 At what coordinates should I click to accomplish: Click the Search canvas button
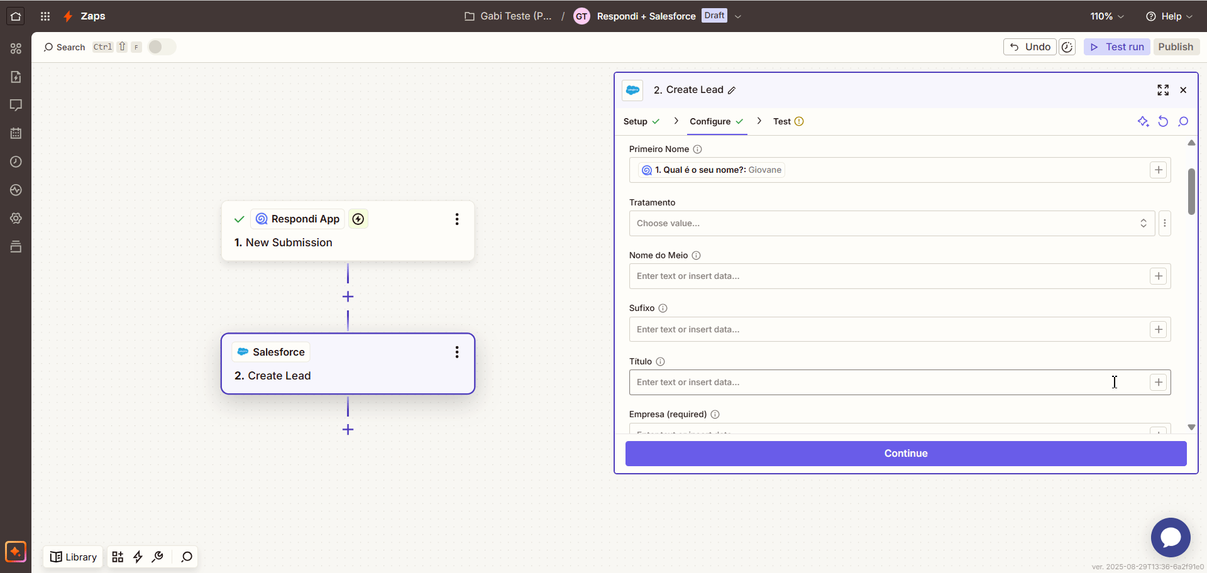[x=64, y=47]
